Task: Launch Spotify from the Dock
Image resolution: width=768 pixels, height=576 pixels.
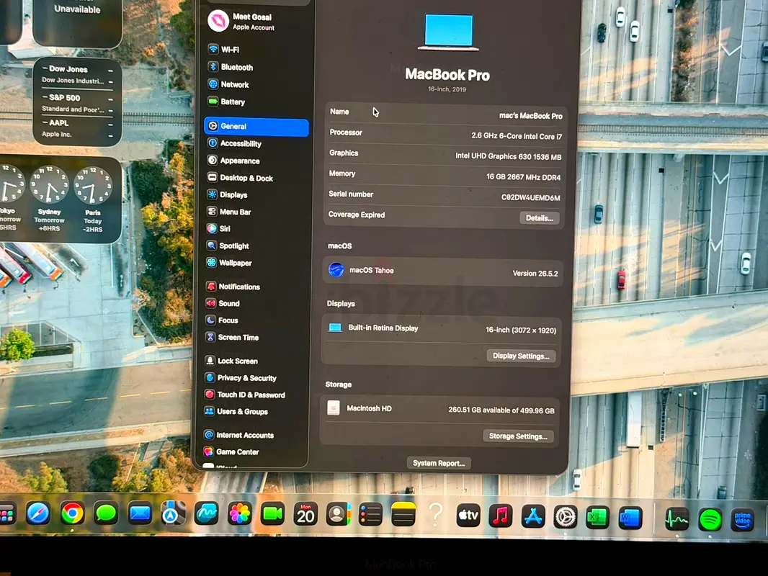Action: click(x=710, y=518)
